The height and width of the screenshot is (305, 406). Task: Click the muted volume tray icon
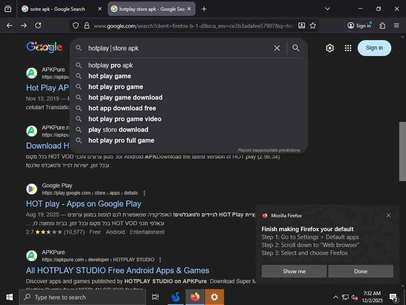(354, 297)
